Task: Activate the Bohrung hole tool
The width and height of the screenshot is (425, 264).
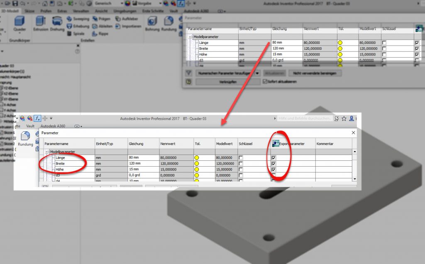Action: [152, 24]
